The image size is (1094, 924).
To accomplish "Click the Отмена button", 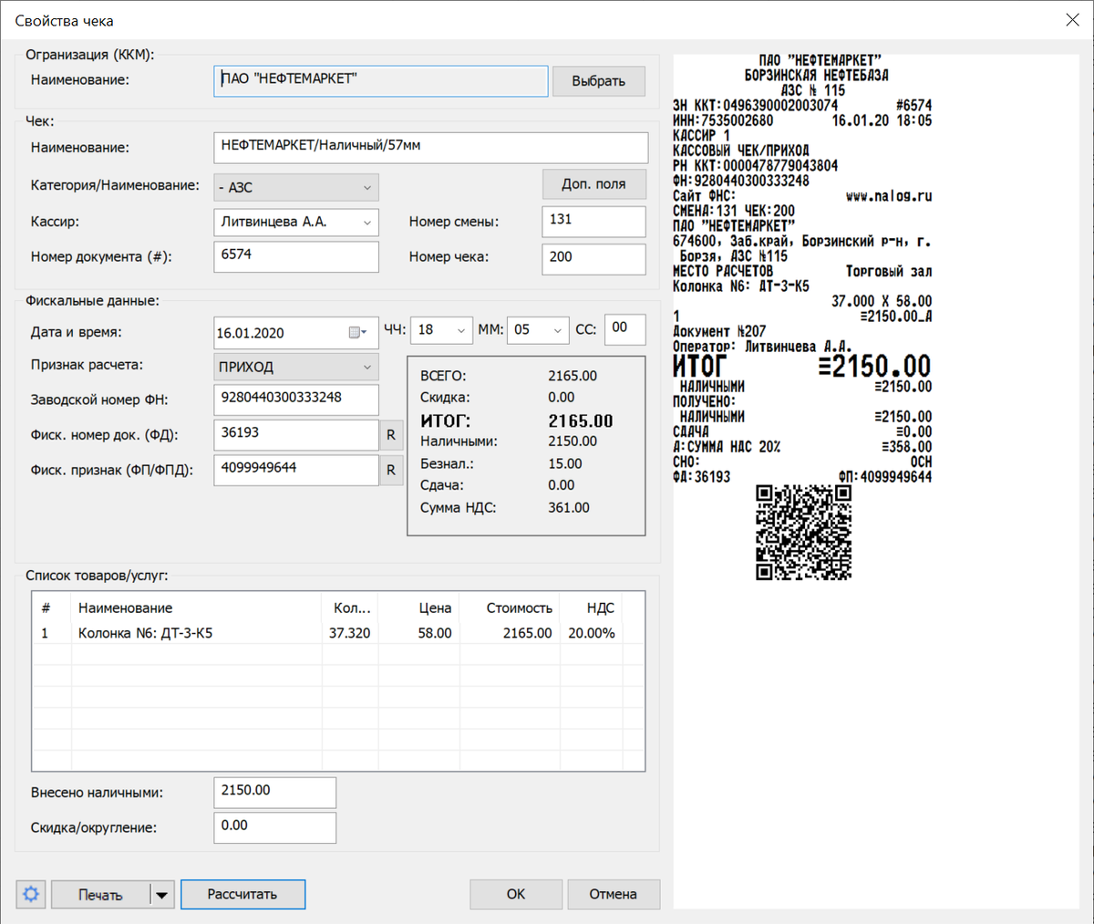I will (x=614, y=894).
